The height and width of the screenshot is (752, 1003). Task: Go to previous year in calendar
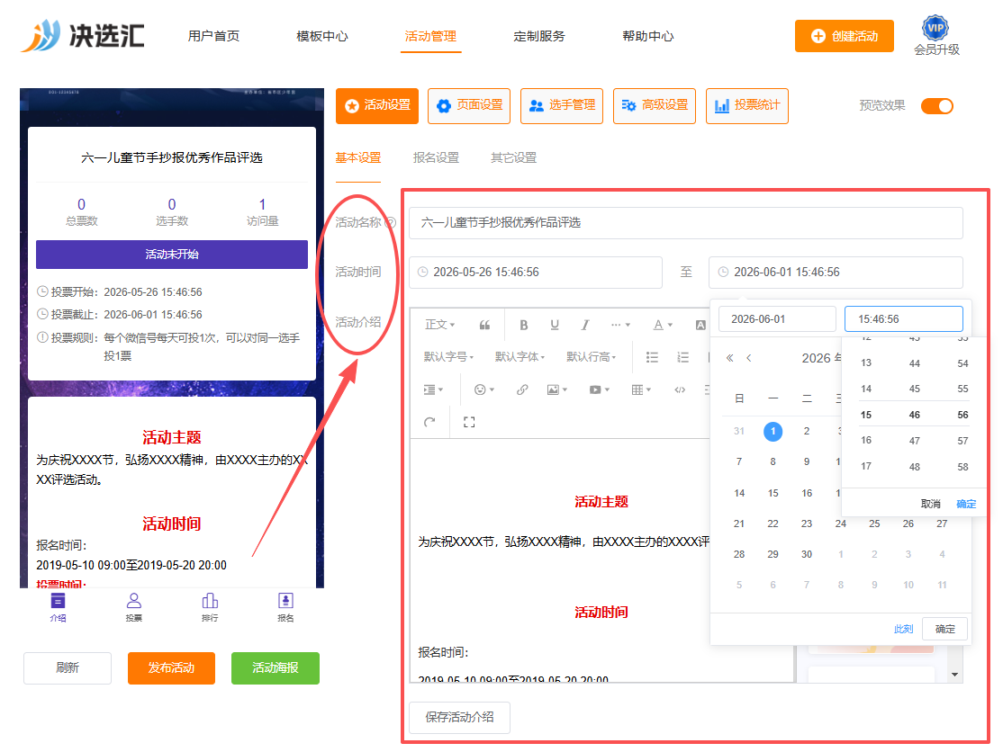pos(730,358)
